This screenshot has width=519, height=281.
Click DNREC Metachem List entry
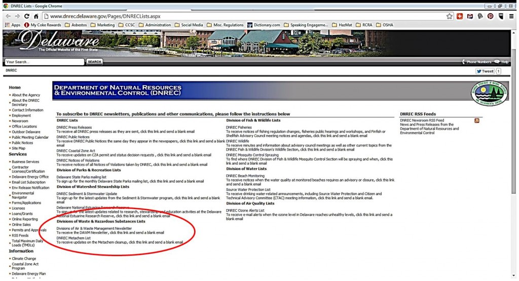point(73,238)
